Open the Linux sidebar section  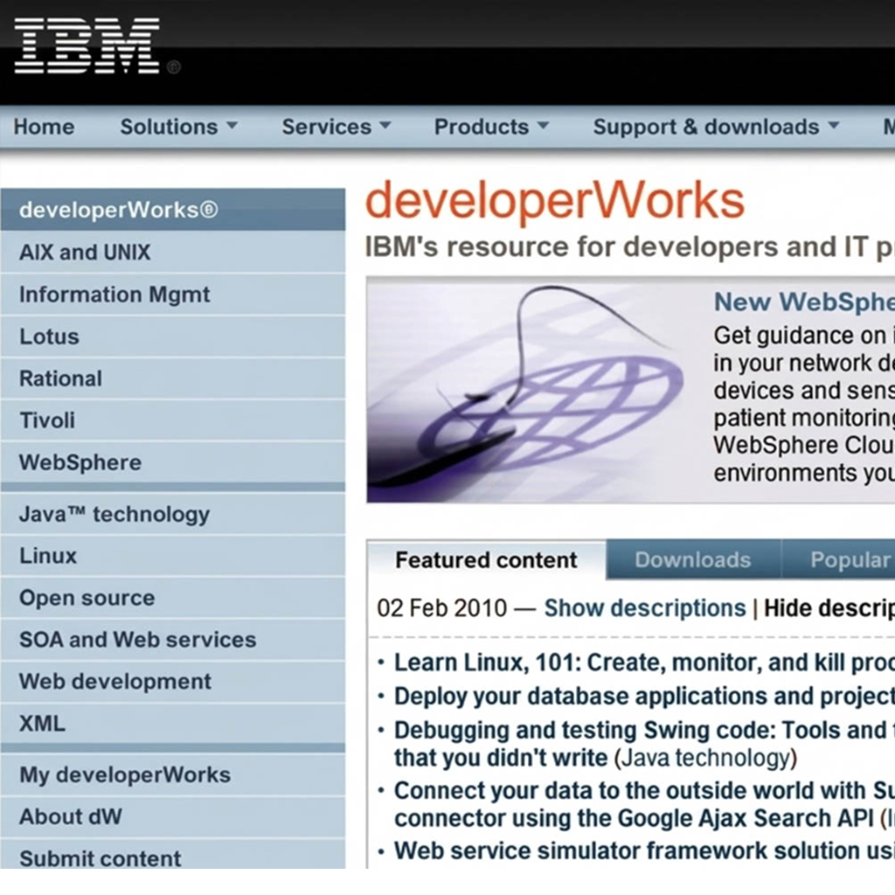pos(46,556)
